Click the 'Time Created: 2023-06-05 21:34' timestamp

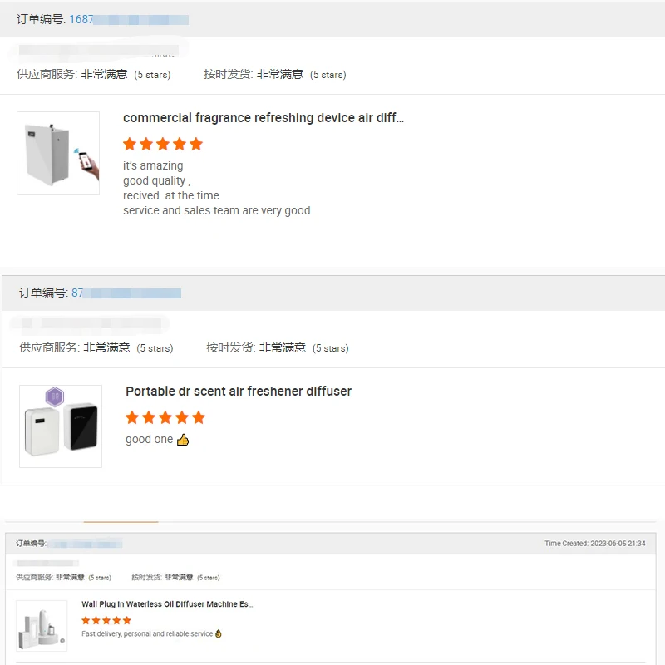click(x=594, y=544)
